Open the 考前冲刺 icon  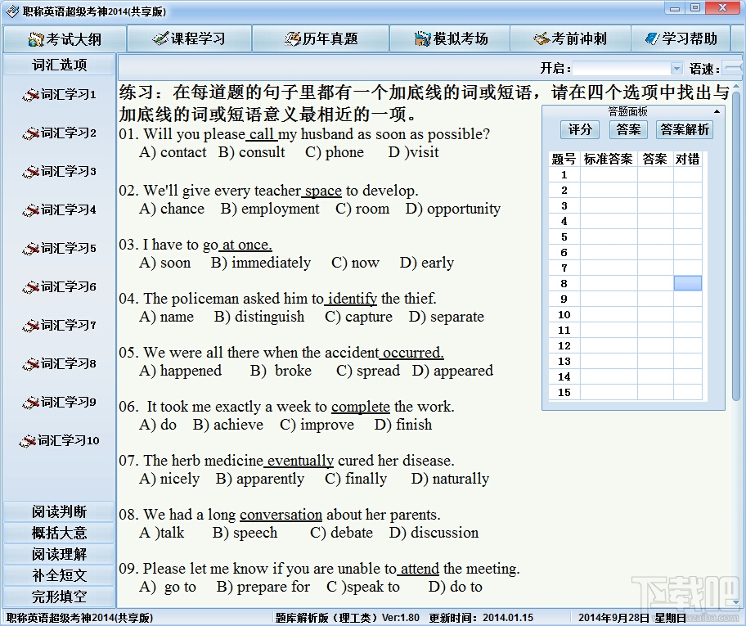(542, 39)
